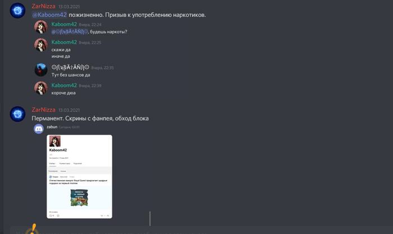Click the user mention in the 'будешь наркоты?' message
Image resolution: width=393 pixels, height=234 pixels.
point(70,32)
